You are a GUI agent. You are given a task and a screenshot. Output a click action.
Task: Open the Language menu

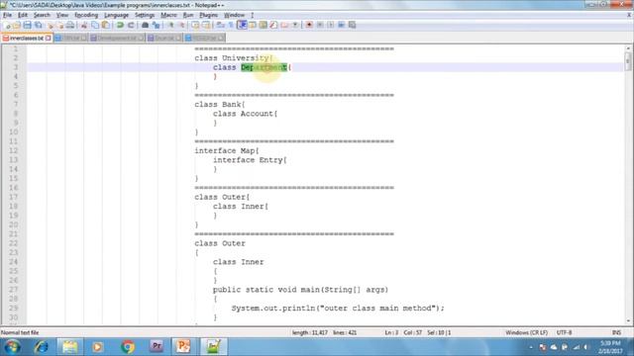click(116, 15)
